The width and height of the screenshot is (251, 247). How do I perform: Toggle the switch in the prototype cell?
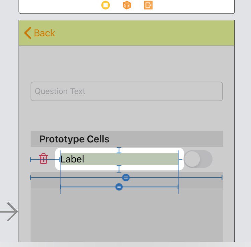[x=198, y=159]
